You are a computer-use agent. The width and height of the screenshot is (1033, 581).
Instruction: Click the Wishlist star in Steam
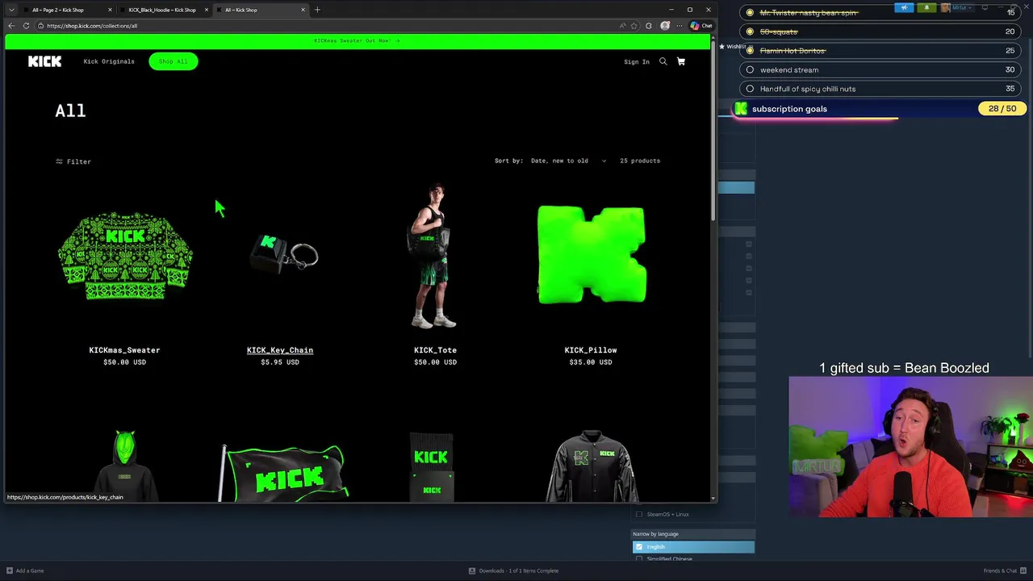coord(721,47)
